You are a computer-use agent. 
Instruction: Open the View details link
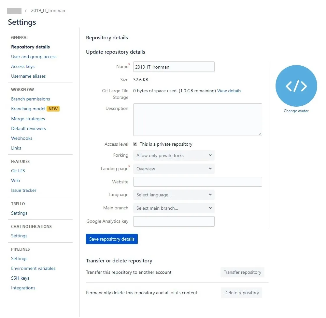click(229, 91)
